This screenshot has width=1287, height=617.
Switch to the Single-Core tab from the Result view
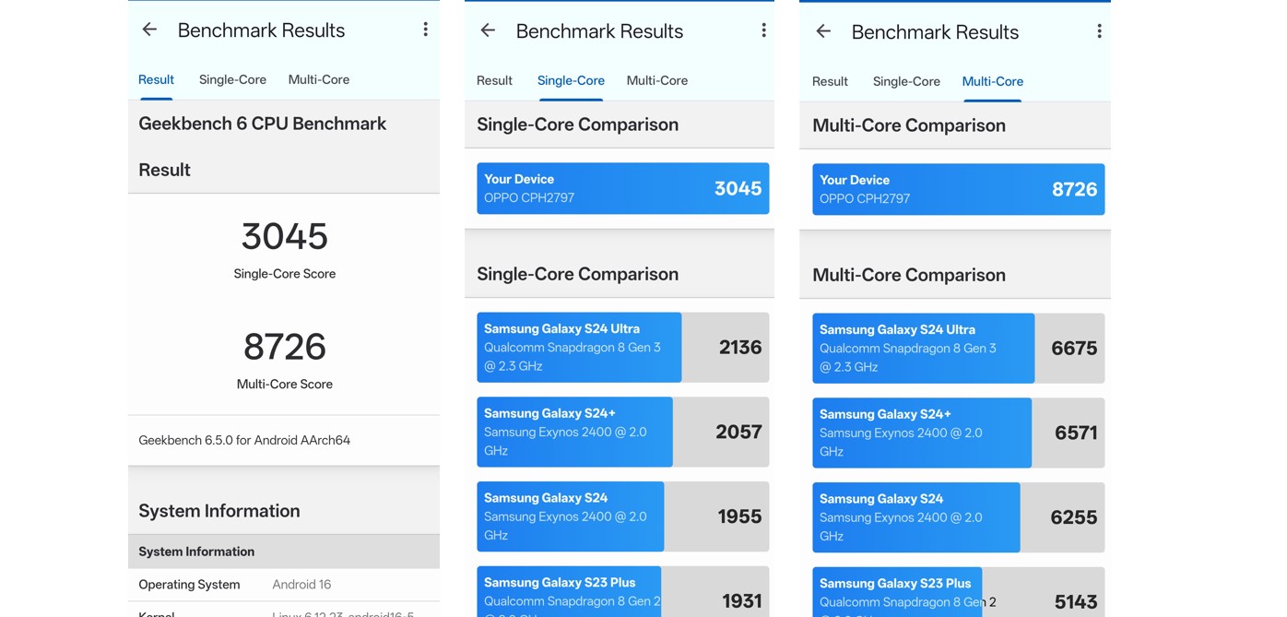click(232, 79)
